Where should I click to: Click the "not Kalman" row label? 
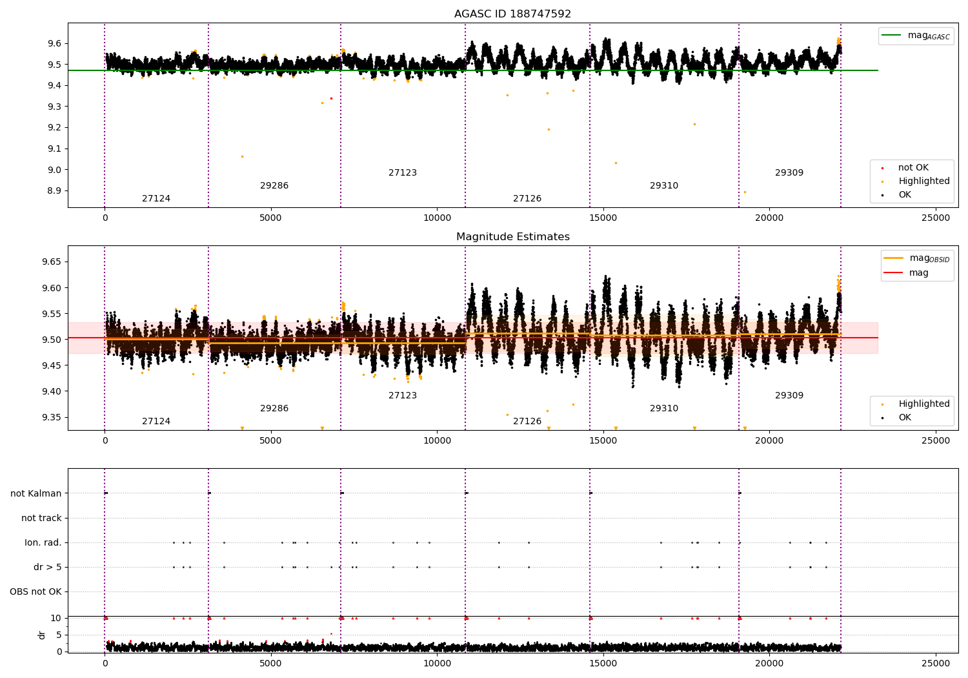tap(36, 493)
